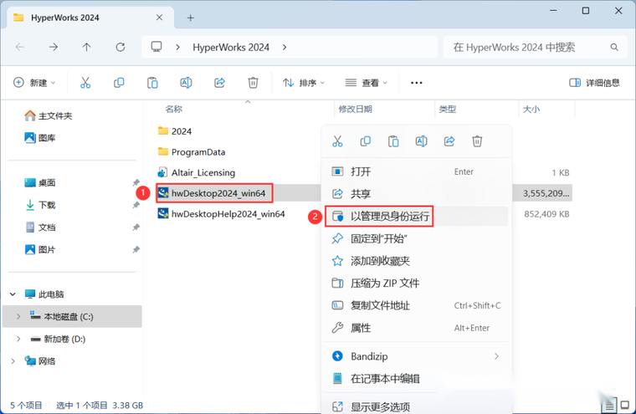Open the 新建 dropdown menu
Image resolution: width=636 pixels, height=414 pixels.
point(35,83)
